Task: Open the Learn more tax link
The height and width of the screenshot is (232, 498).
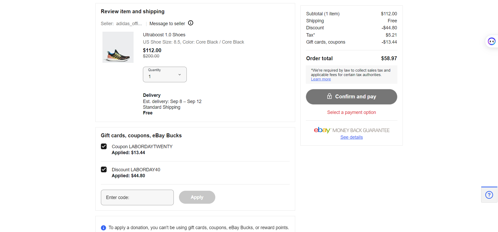Action: click(321, 79)
